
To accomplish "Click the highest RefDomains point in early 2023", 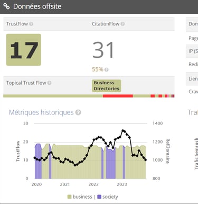I will 123,130.
